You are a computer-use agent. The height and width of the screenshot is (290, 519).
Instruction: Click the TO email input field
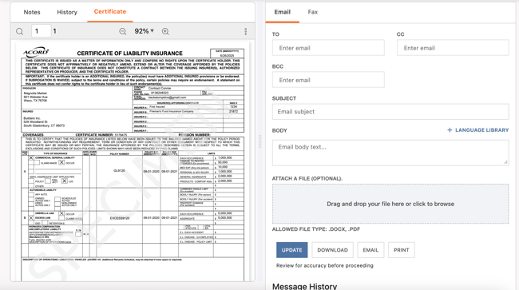pos(328,48)
